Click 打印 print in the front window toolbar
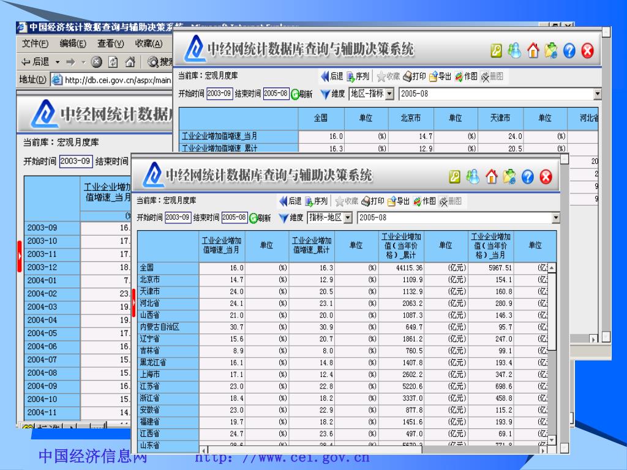The height and width of the screenshot is (470, 627). click(x=373, y=201)
